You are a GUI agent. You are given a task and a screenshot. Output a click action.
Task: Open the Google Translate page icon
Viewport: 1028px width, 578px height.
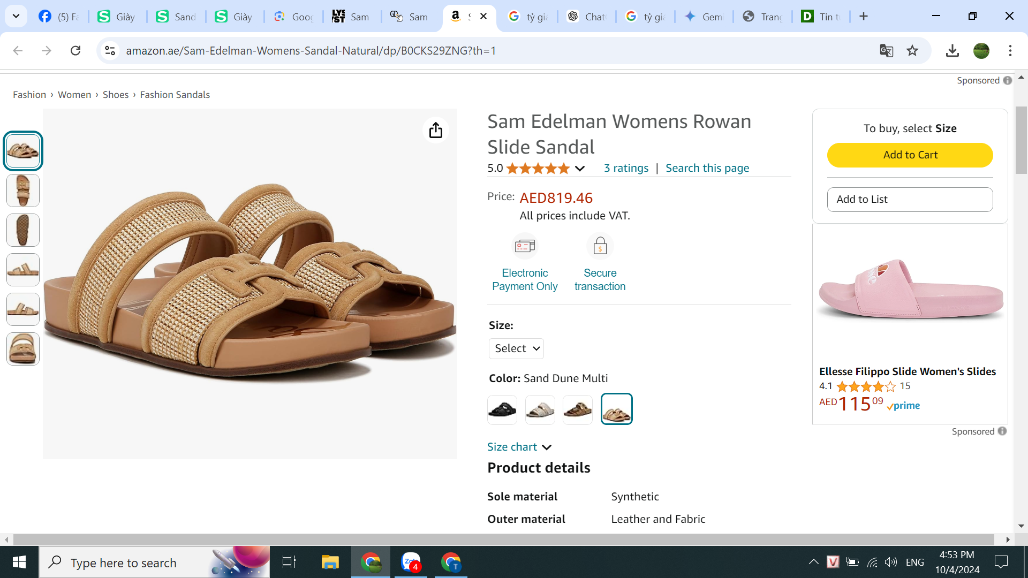point(886,51)
